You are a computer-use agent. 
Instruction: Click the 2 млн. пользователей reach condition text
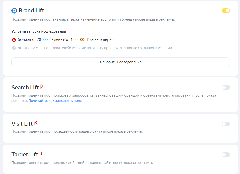95,48
